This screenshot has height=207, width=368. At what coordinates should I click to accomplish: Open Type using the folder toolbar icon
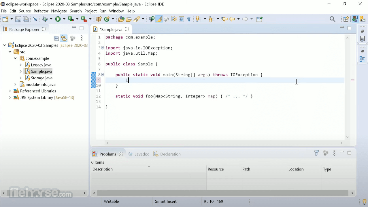121,19
